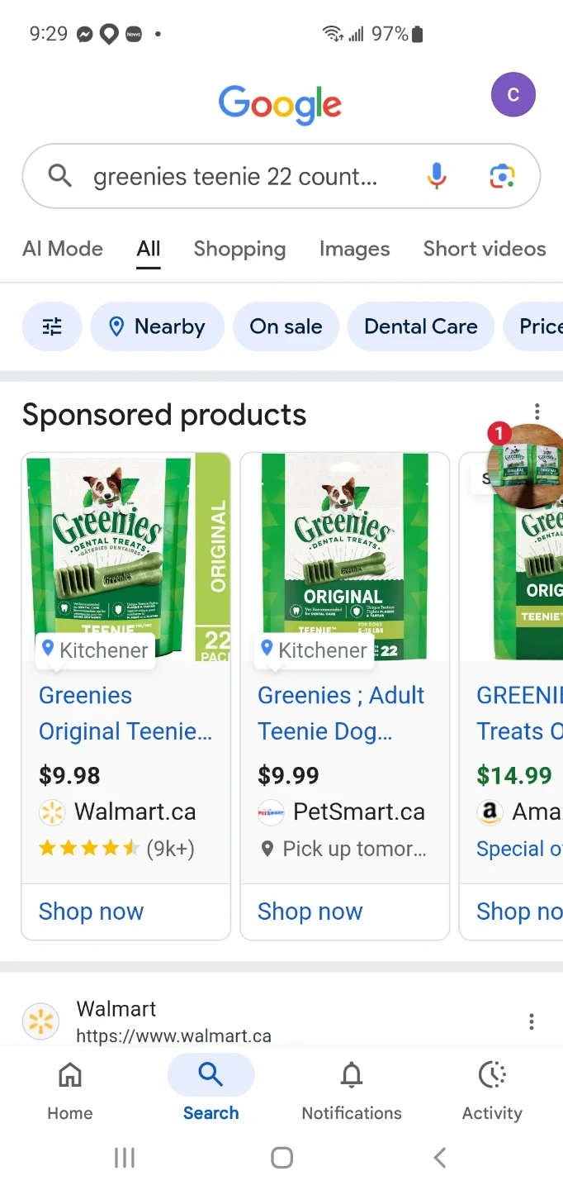Tap the microphone voice search icon
Viewport: 563px width, 1190px height.
[437, 176]
